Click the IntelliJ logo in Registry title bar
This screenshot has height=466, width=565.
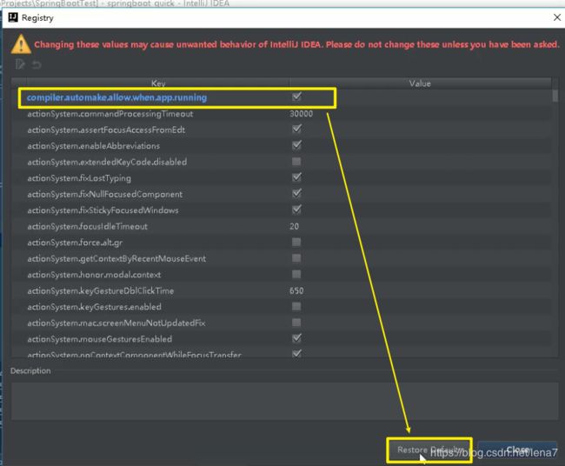coord(13,17)
